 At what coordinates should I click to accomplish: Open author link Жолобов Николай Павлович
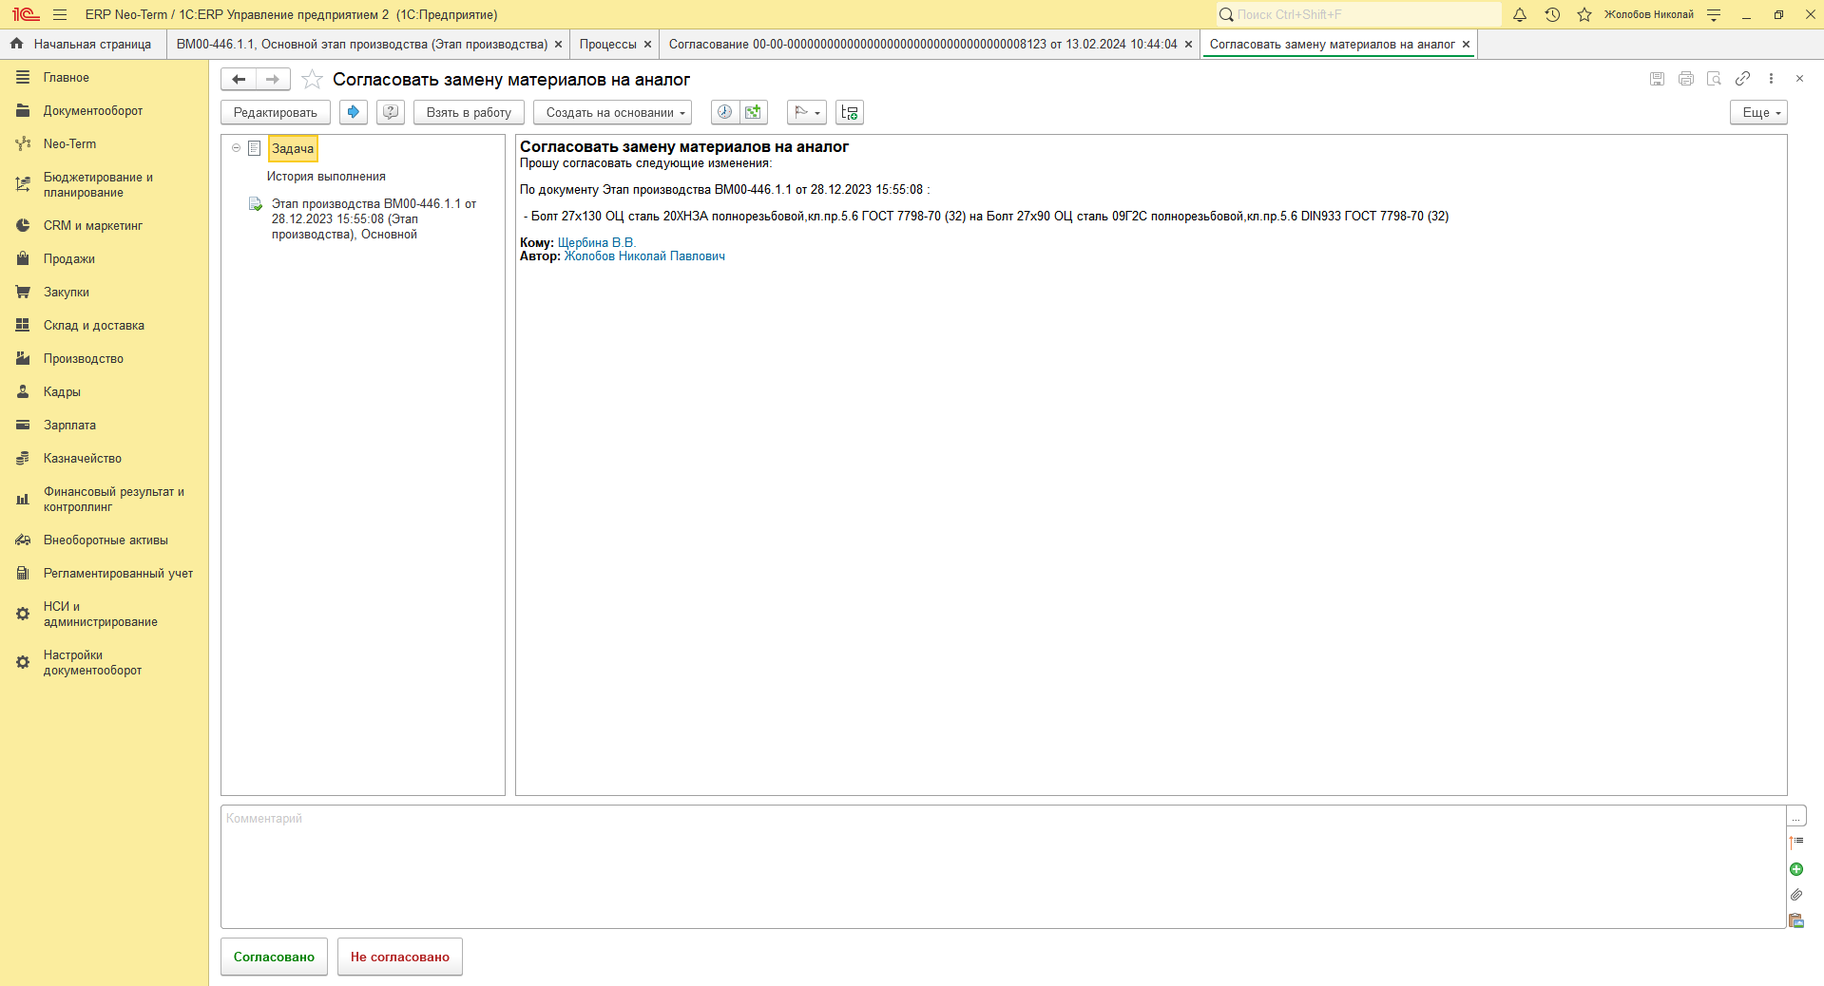point(644,256)
